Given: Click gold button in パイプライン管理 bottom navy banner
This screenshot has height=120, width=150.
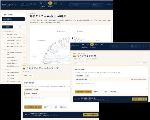Looking at the screenshot, I should pyautogui.click(x=139, y=99).
